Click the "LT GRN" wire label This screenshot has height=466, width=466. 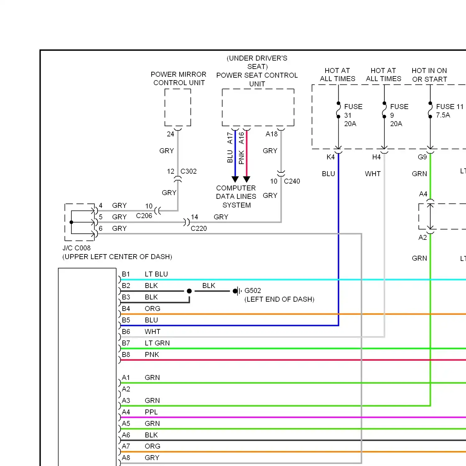(157, 343)
